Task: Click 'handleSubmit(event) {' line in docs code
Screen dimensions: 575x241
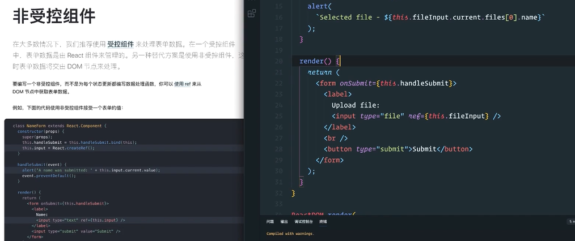Action: coord(42,165)
